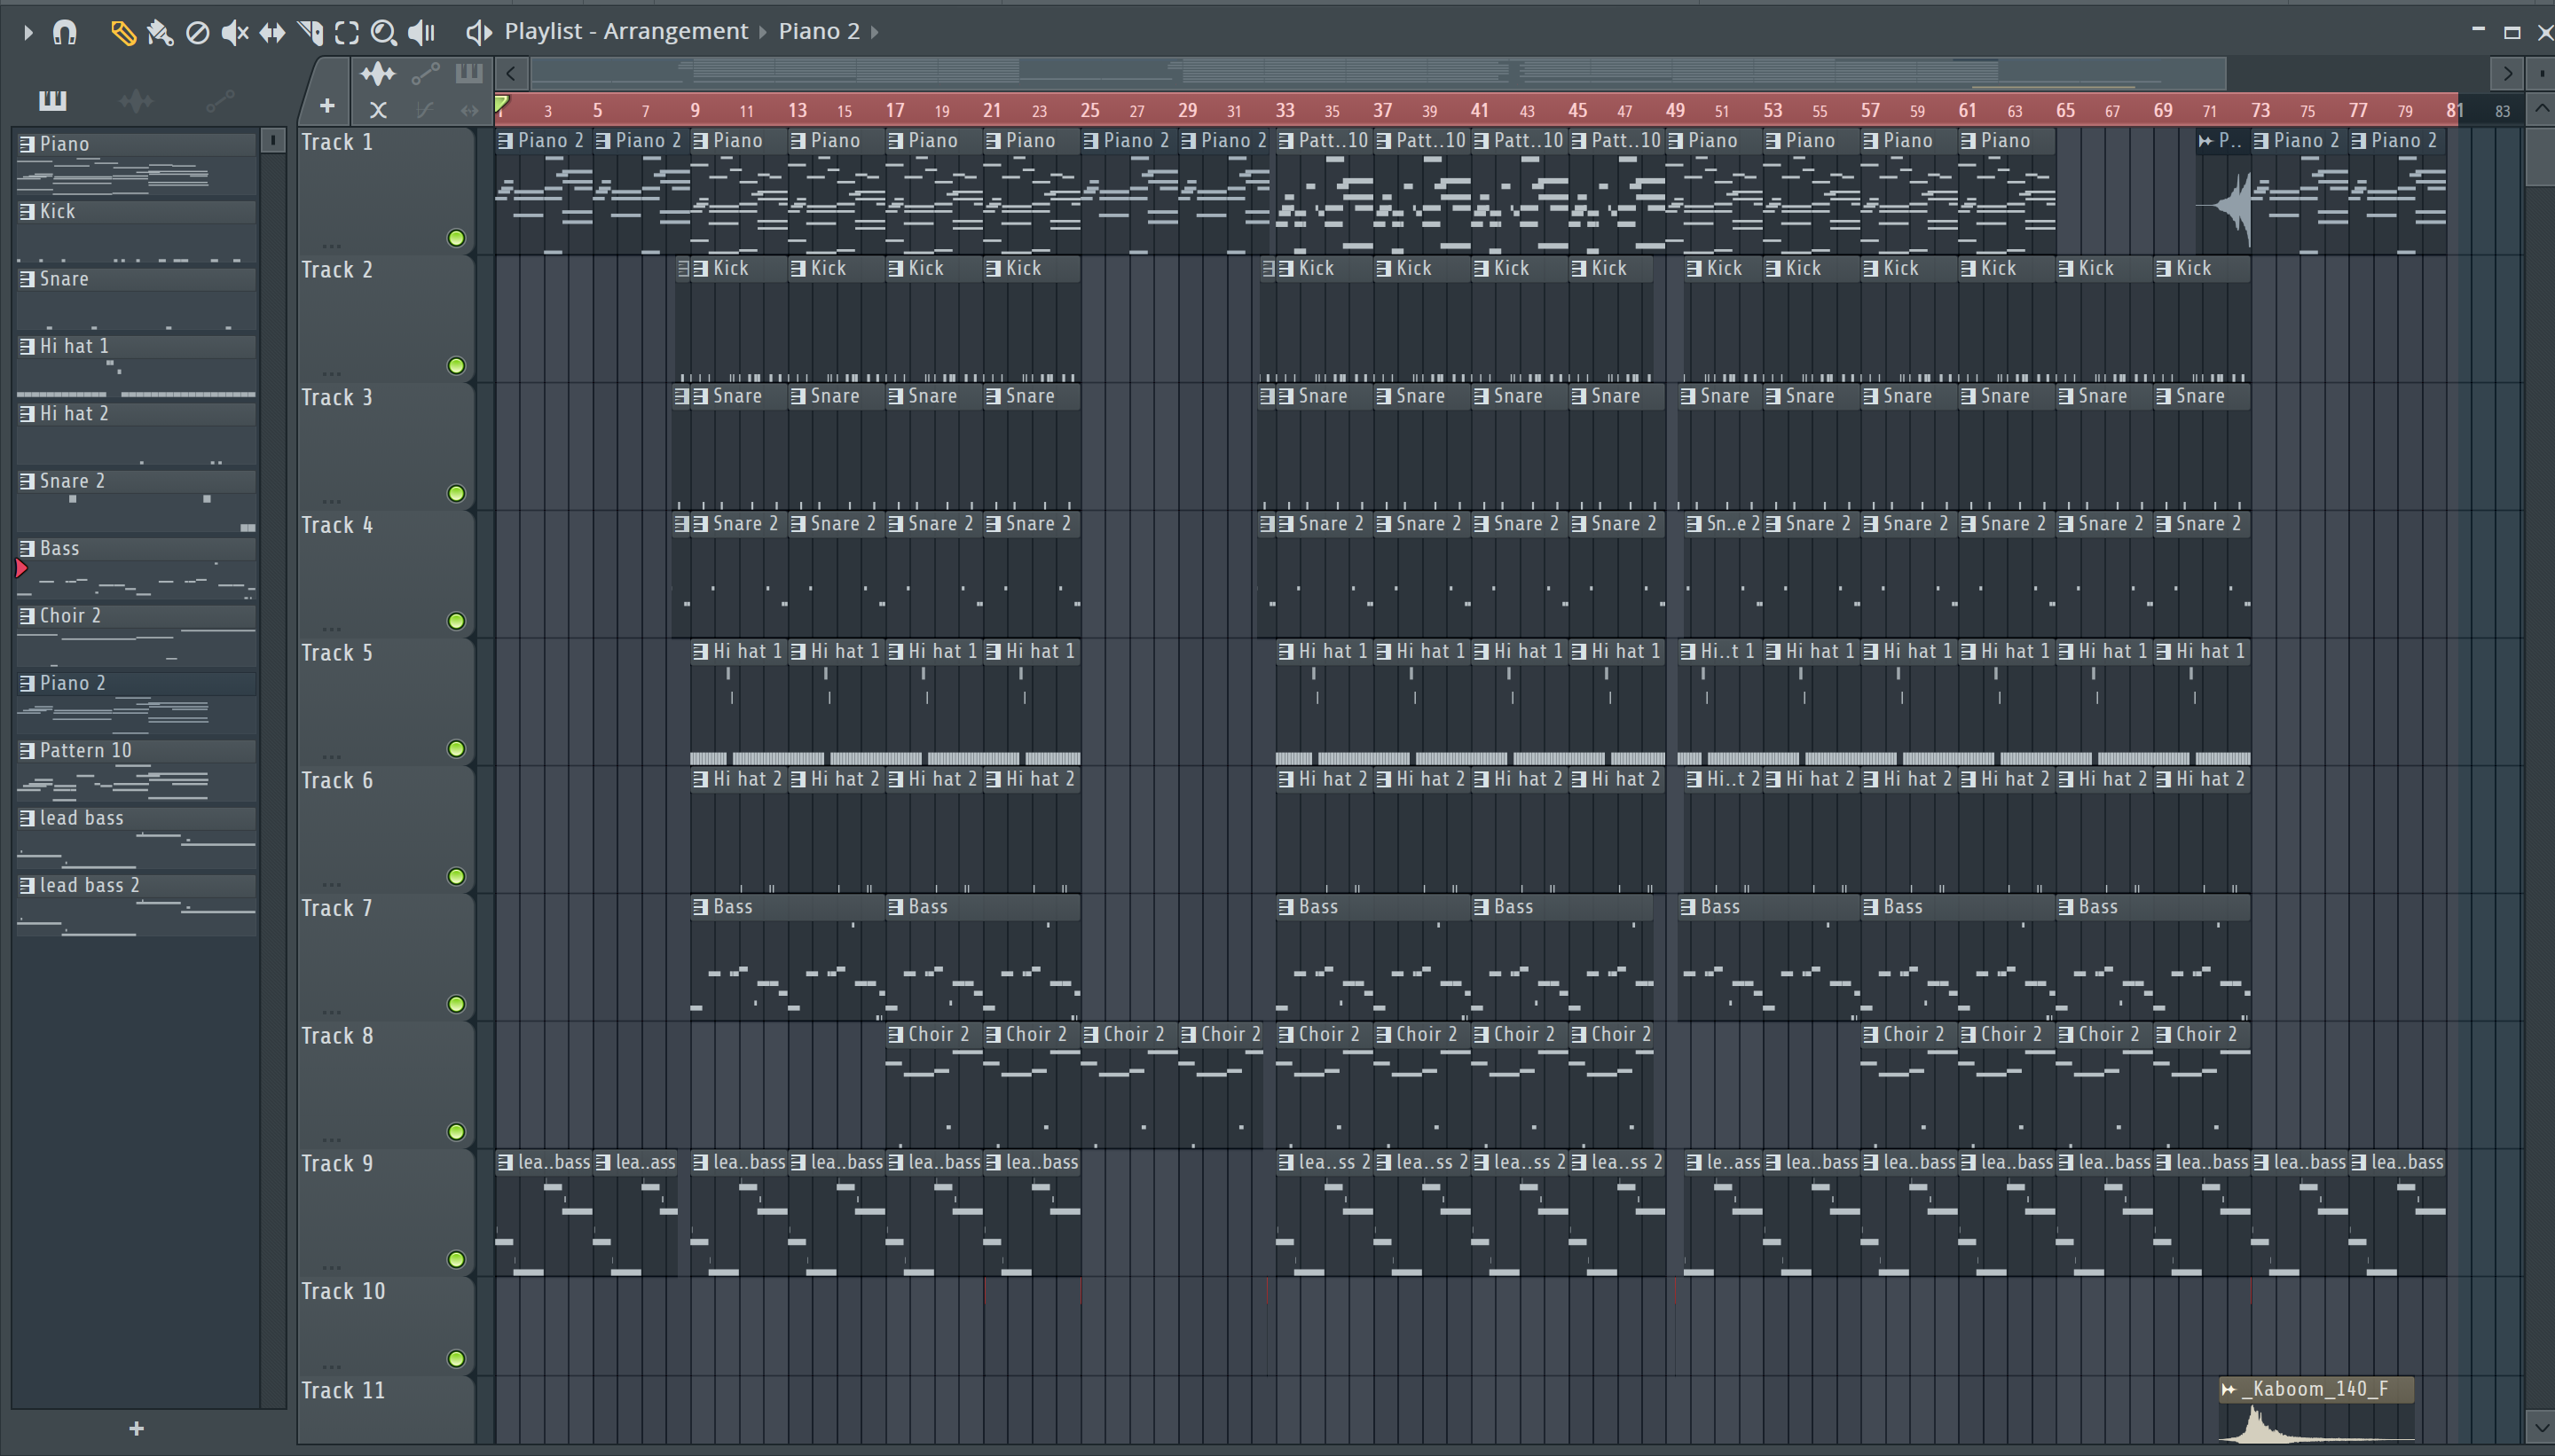Viewport: 2555px width, 1456px height.
Task: Open arrangement selector arrow after Arrangement
Action: click(762, 32)
